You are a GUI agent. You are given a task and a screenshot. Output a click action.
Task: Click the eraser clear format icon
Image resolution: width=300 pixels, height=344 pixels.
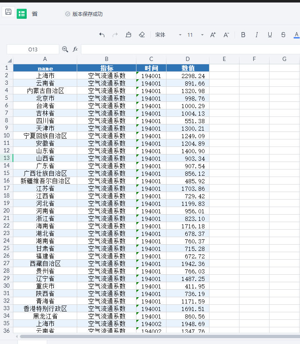pyautogui.click(x=142, y=35)
